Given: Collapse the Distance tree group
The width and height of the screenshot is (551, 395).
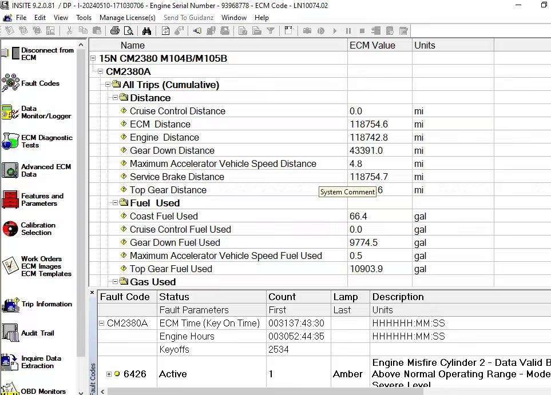Looking at the screenshot, I should [115, 98].
